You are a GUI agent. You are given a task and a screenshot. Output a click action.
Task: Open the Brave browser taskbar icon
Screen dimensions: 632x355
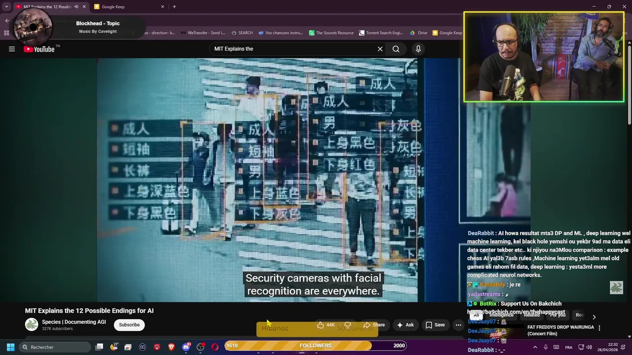(171, 347)
